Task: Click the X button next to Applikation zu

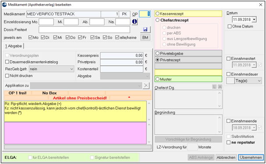Action: [x=146, y=86]
